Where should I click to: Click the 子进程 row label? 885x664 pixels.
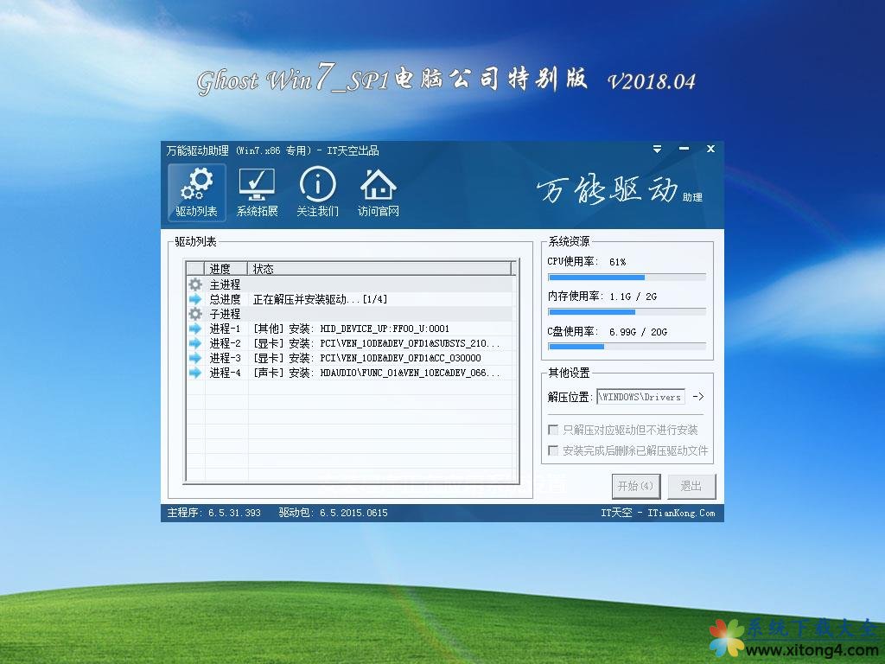click(x=225, y=313)
